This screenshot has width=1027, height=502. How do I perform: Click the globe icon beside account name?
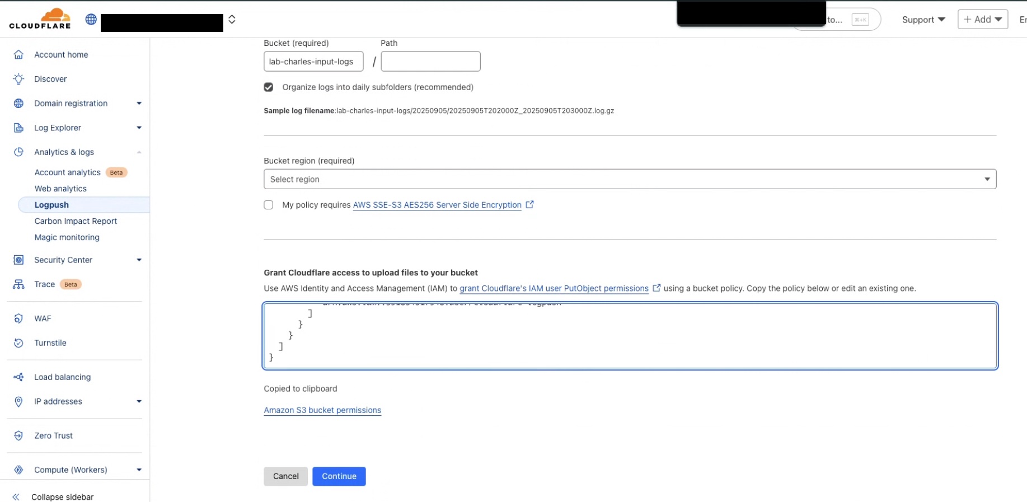tap(91, 20)
